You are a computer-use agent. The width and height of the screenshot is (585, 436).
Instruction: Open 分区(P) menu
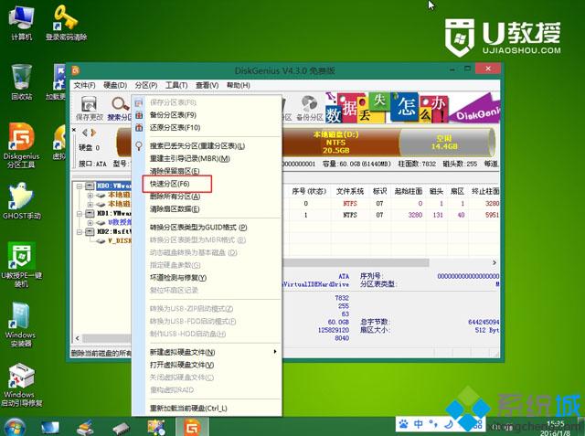tap(146, 85)
